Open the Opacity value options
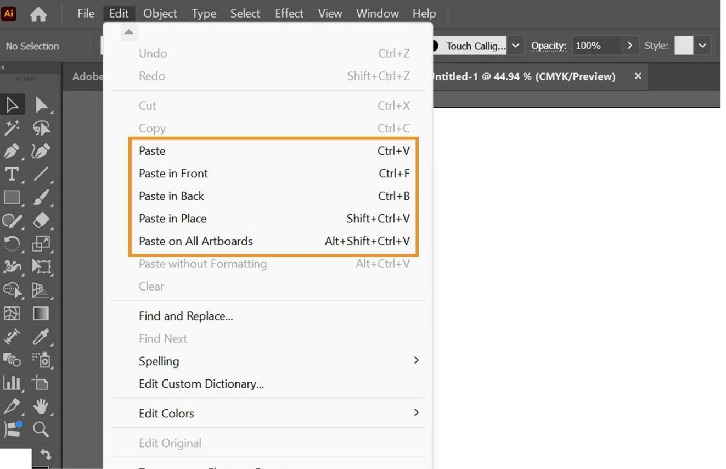Screen dimensions: 726x469 (629, 46)
